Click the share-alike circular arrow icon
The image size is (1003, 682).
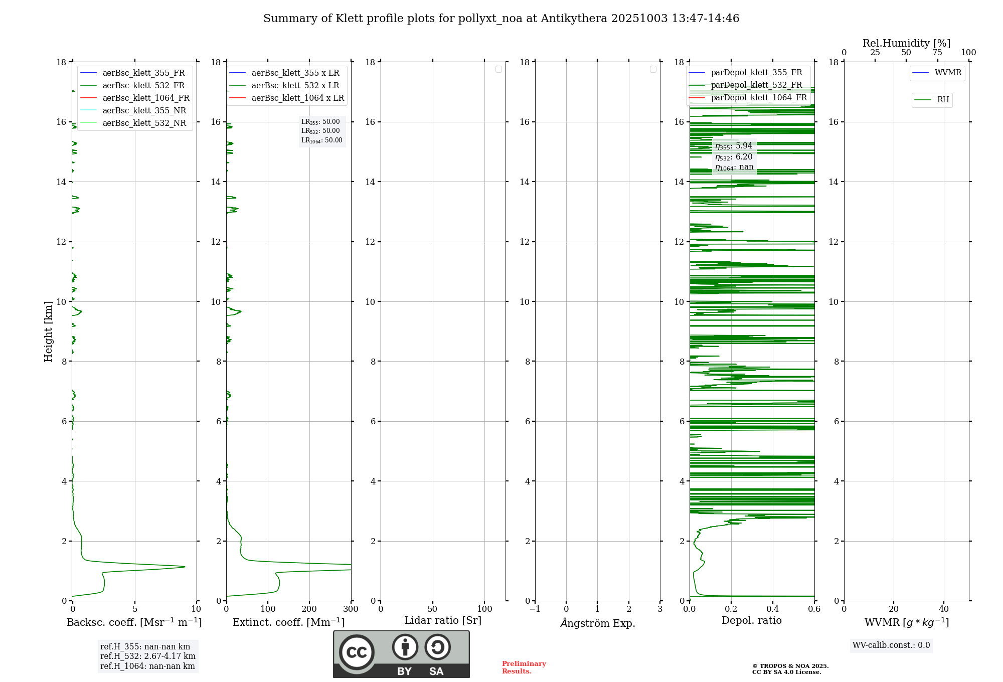(437, 647)
